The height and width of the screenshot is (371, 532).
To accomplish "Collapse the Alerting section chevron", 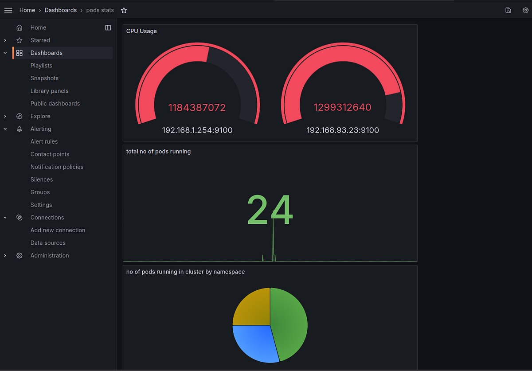I will pyautogui.click(x=5, y=129).
